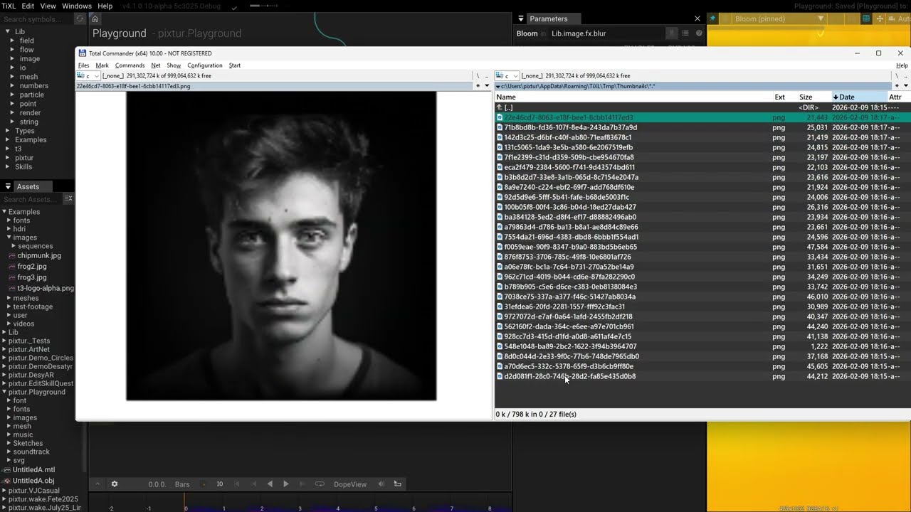Click the move/pan arrows icon in output
Image resolution: width=911 pixels, height=512 pixels.
pos(880,18)
